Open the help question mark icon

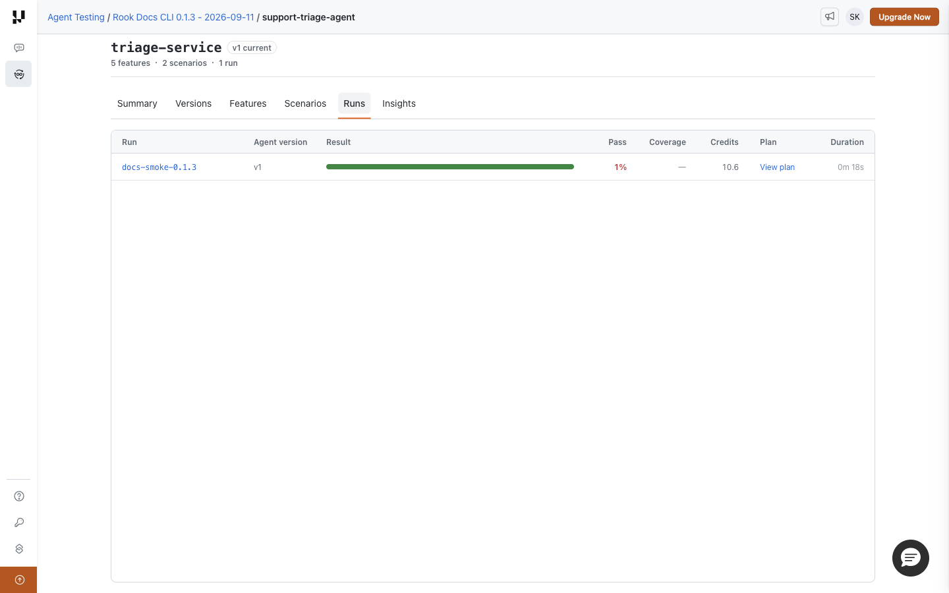click(x=19, y=496)
